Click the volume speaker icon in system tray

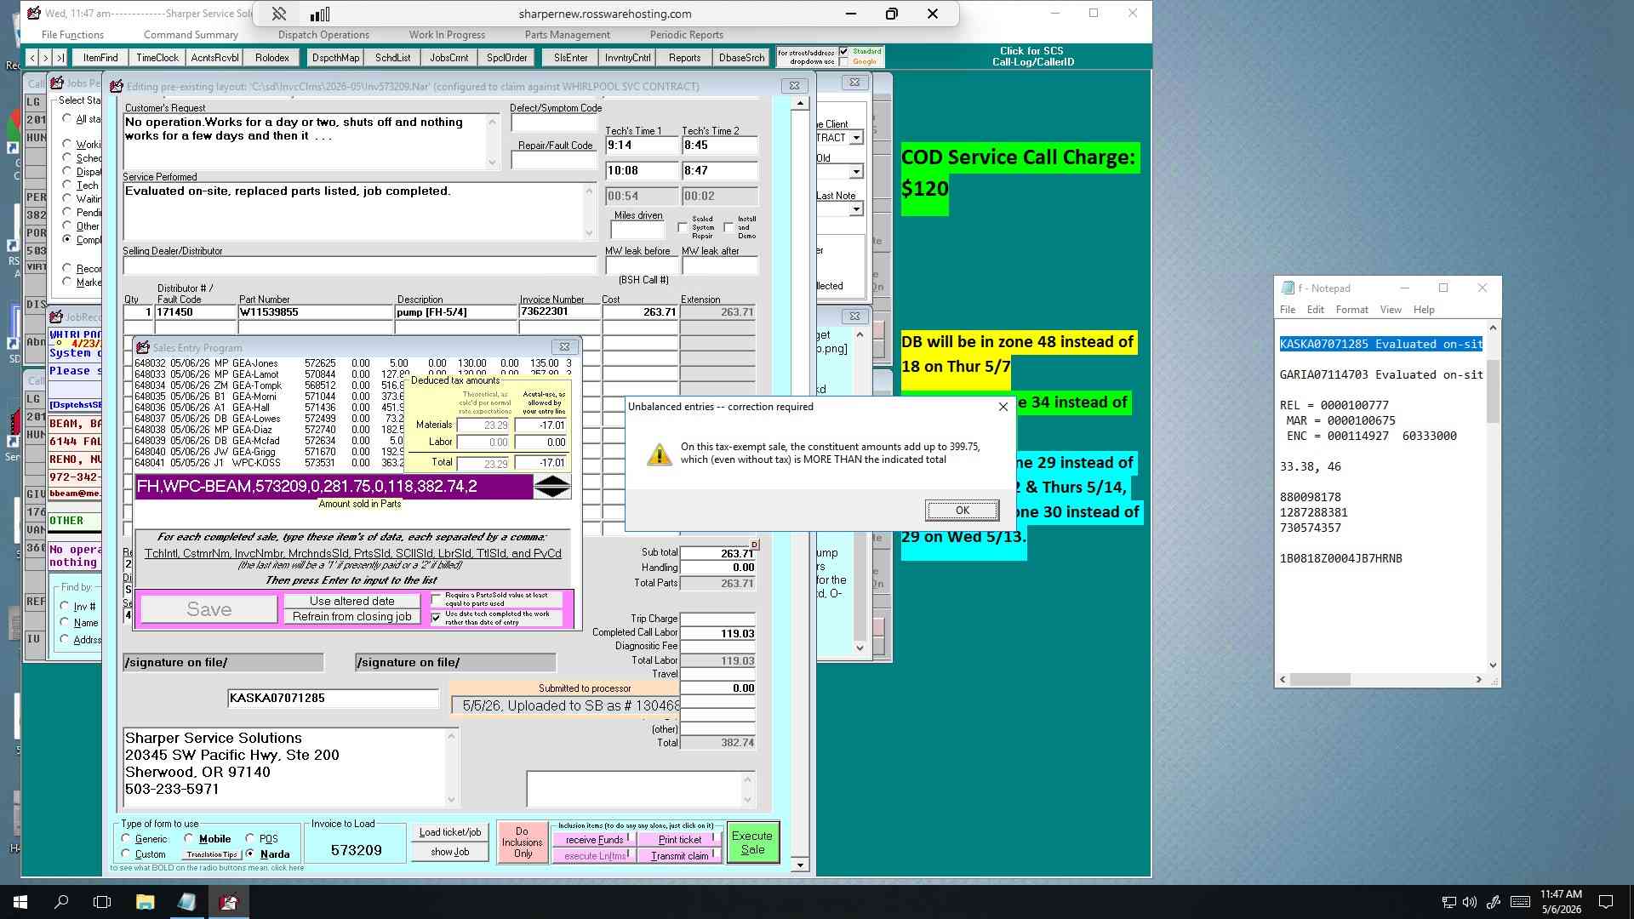[x=1470, y=902]
